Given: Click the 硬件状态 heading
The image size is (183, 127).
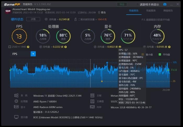Looking at the screenshot, I should click(17, 19).
